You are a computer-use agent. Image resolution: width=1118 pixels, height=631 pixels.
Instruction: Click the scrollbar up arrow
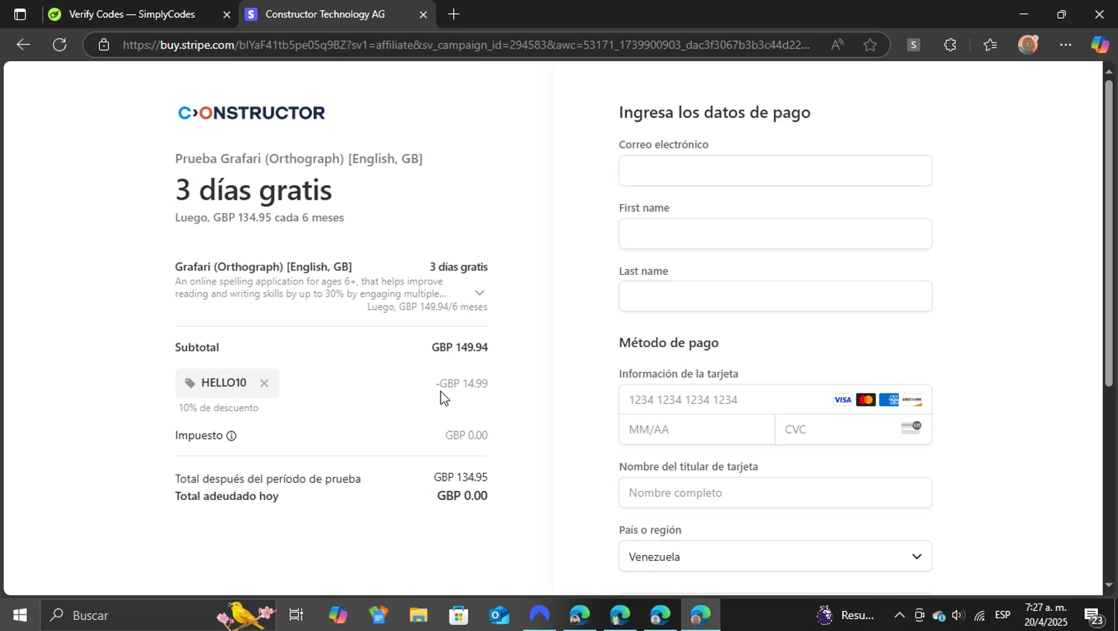click(1108, 71)
